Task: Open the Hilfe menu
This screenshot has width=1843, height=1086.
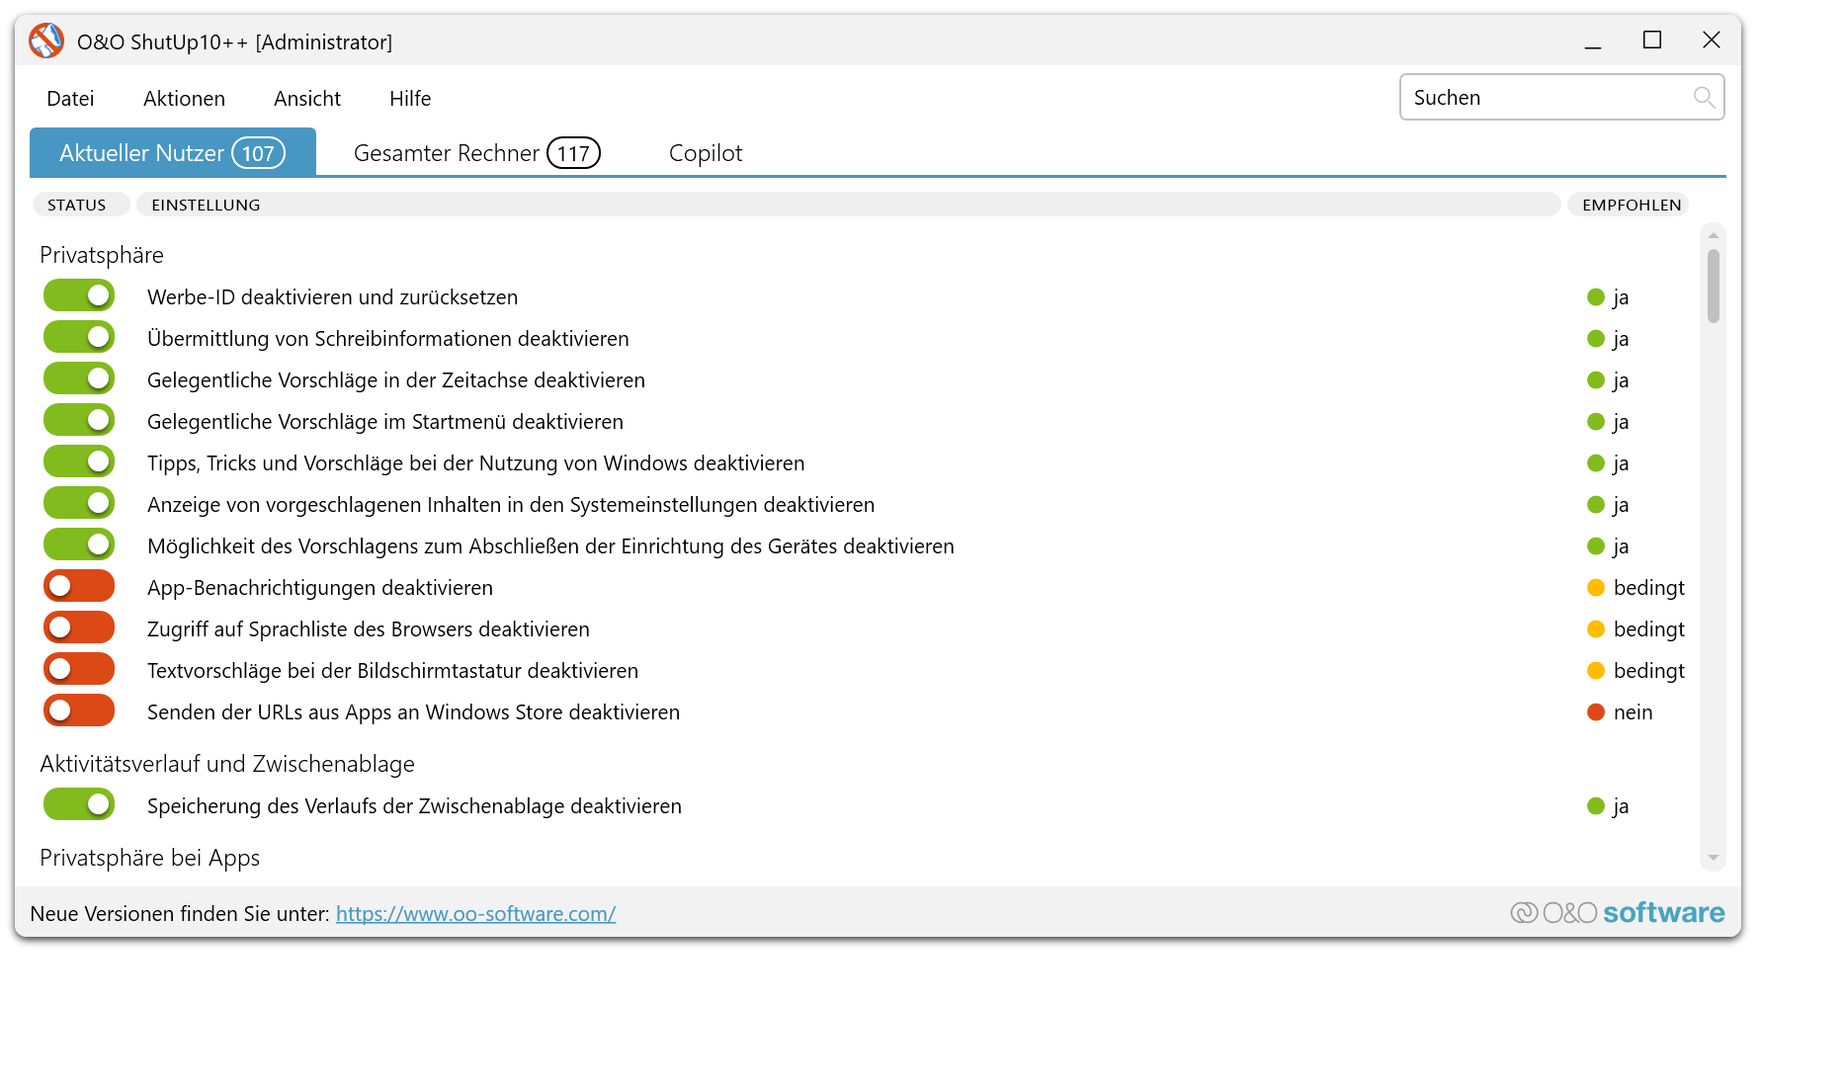Action: (x=409, y=98)
